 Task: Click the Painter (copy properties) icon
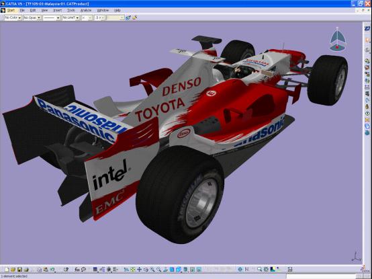point(128,17)
